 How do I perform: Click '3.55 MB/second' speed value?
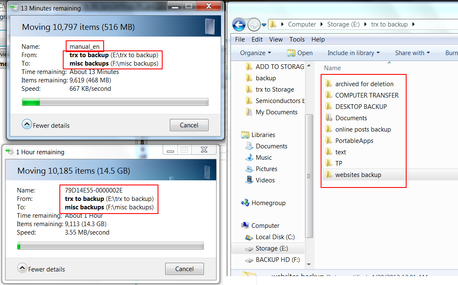tap(87, 232)
